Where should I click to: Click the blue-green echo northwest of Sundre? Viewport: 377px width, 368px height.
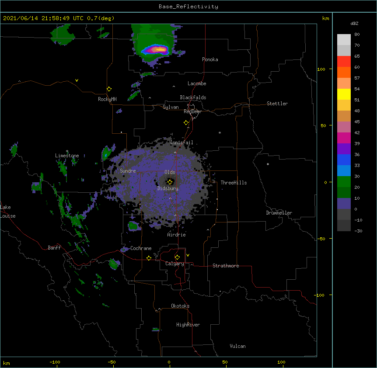[106, 153]
